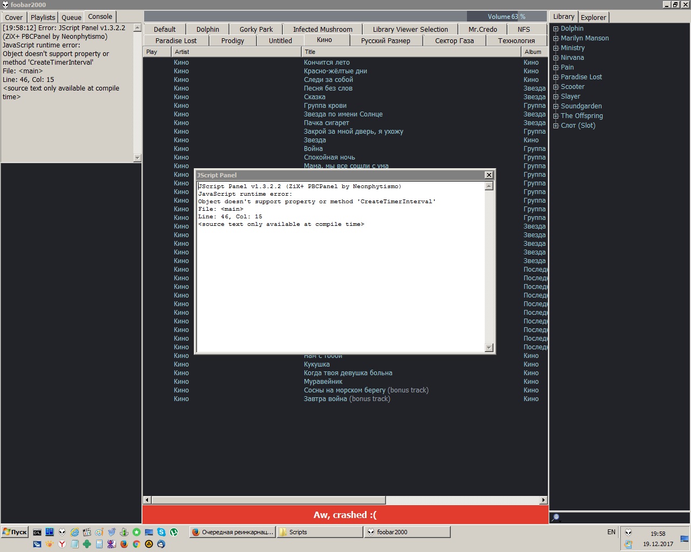Screen dimensions: 691x552
Task: Switch to the Infected Mushroom playlist tab
Action: coord(322,29)
